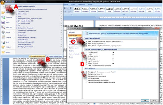Click the Publikuj icon in Office menu
163x105 pixels.
[3, 47]
